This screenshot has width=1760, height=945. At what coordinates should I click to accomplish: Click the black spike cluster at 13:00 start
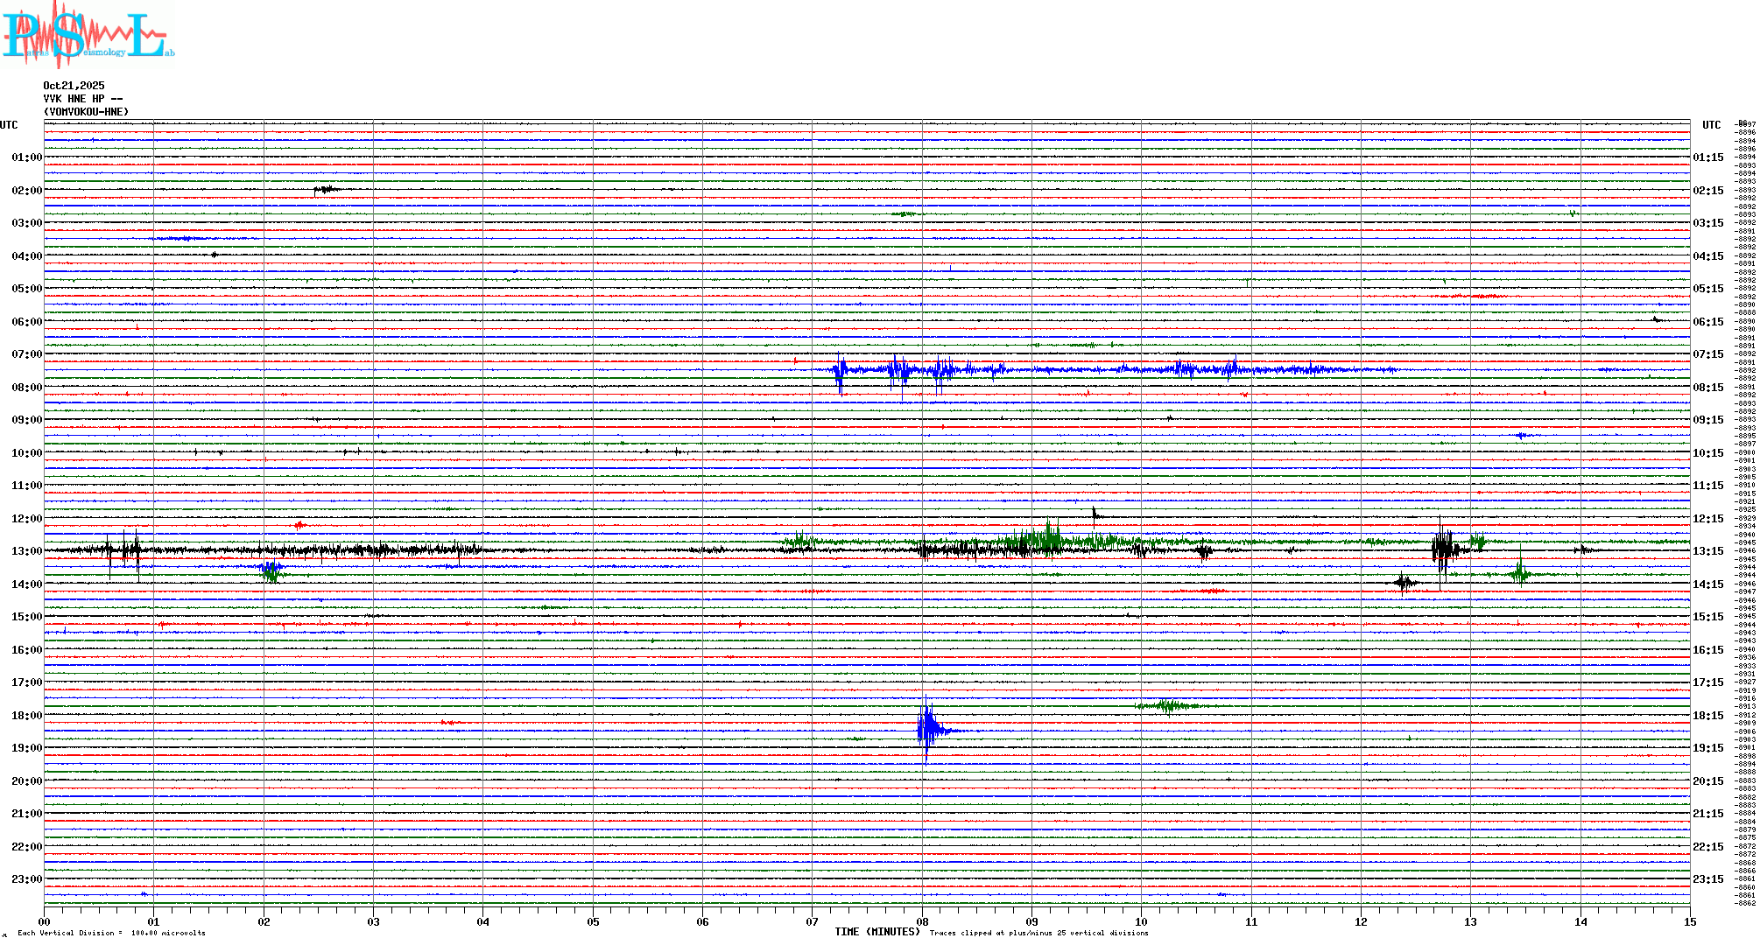(123, 550)
